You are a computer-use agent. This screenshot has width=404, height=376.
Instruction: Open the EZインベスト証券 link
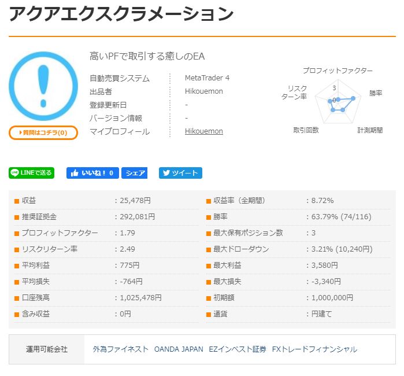click(238, 349)
